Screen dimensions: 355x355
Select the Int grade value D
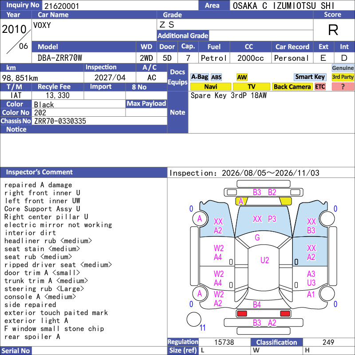[x=344, y=58]
